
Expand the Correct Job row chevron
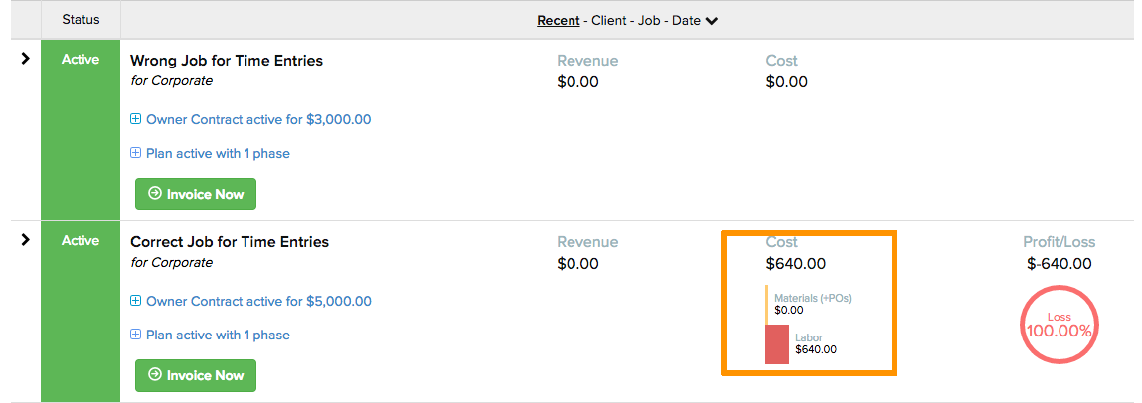[26, 240]
